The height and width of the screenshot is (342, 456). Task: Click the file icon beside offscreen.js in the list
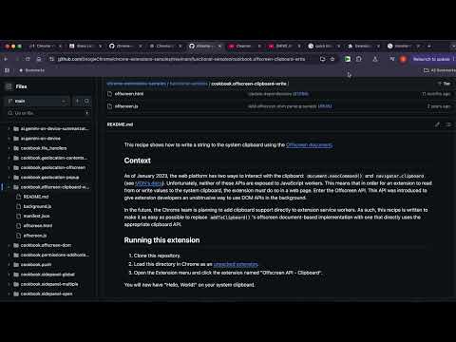click(109, 106)
